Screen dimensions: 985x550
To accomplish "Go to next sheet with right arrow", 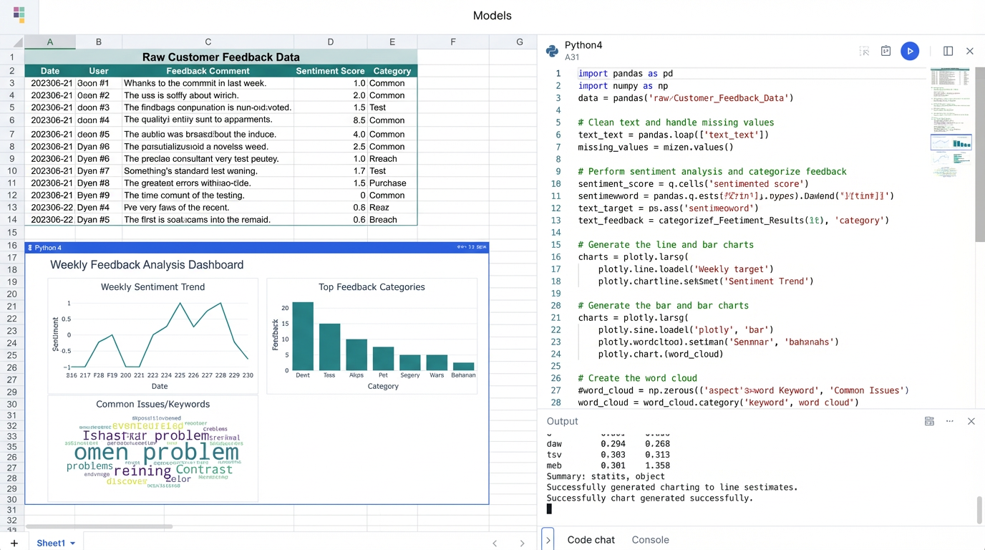I will (x=522, y=544).
